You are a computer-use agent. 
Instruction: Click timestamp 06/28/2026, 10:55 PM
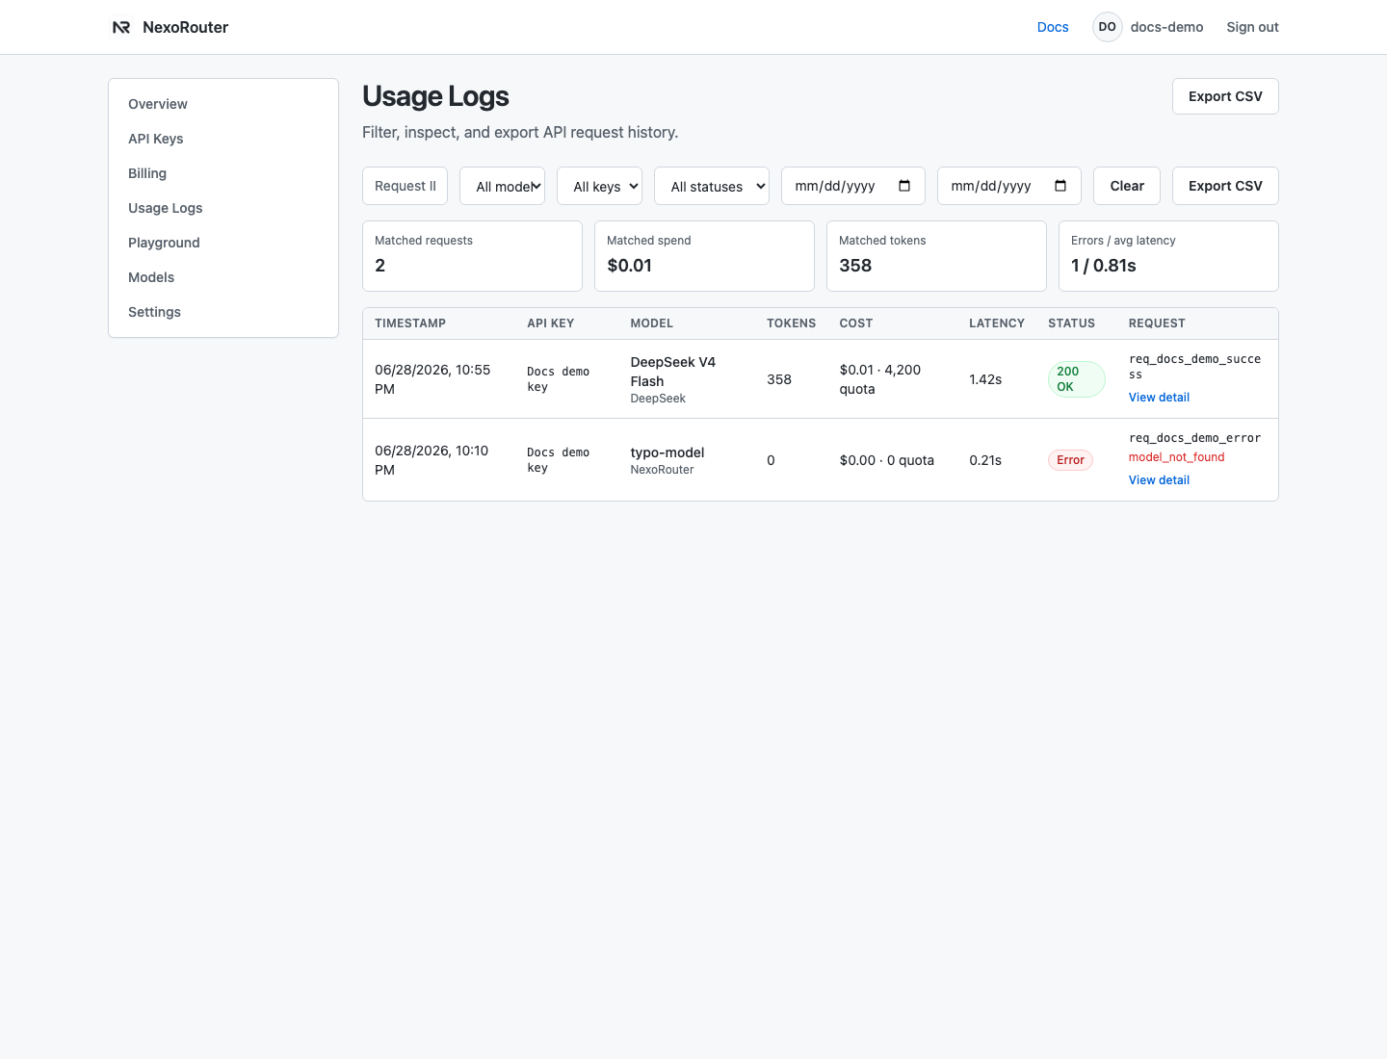432,379
